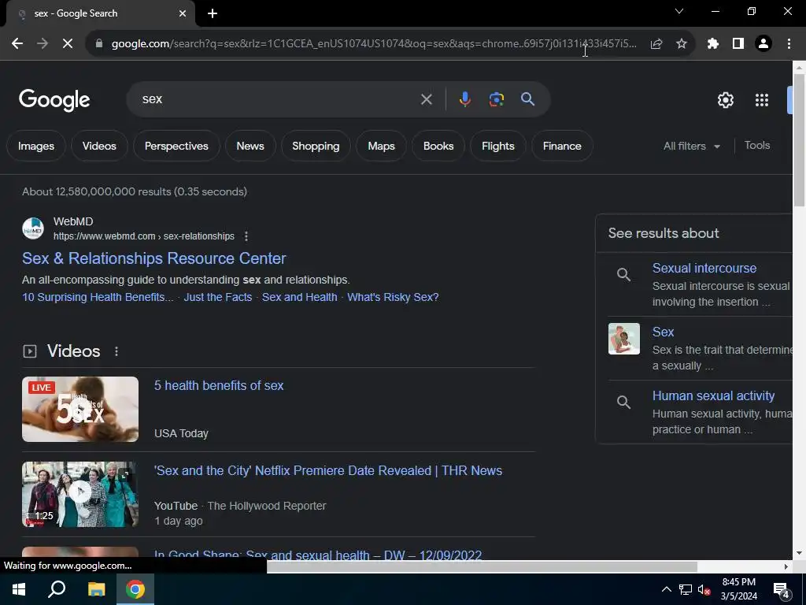Open '10 Surprising Health Benefits...' sitelink

[x=98, y=297]
